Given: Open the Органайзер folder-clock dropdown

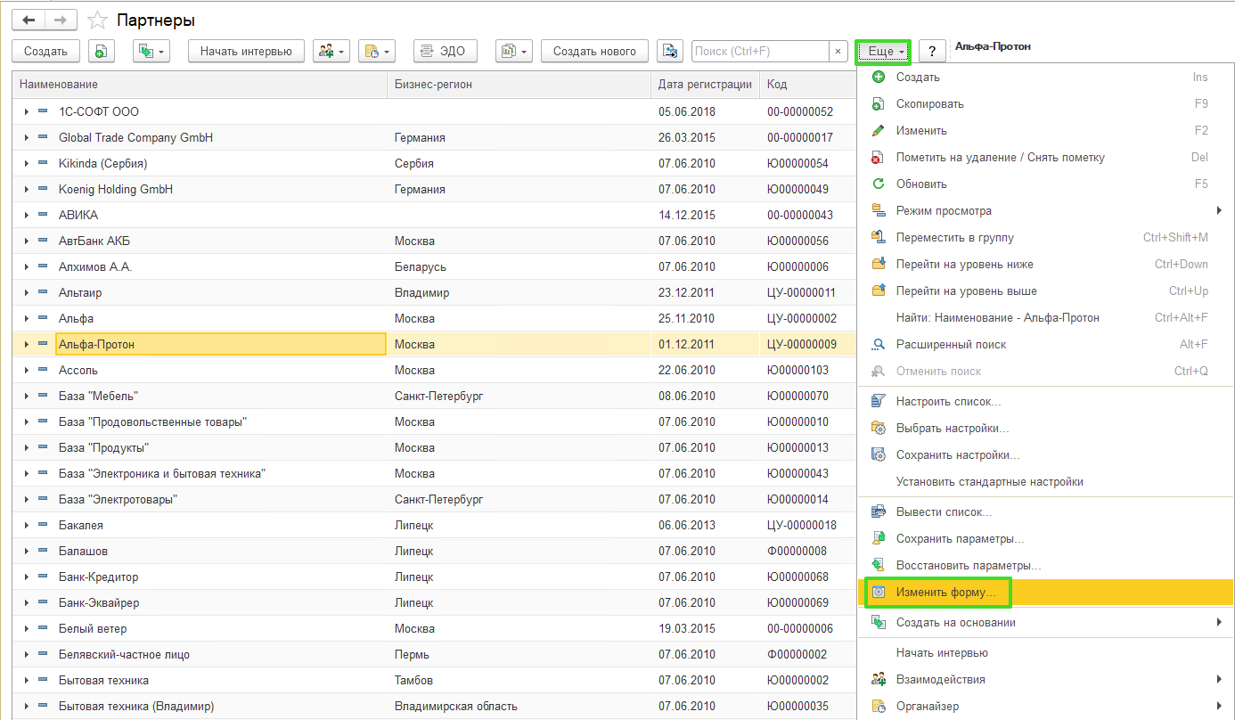Looking at the screenshot, I should 376,52.
